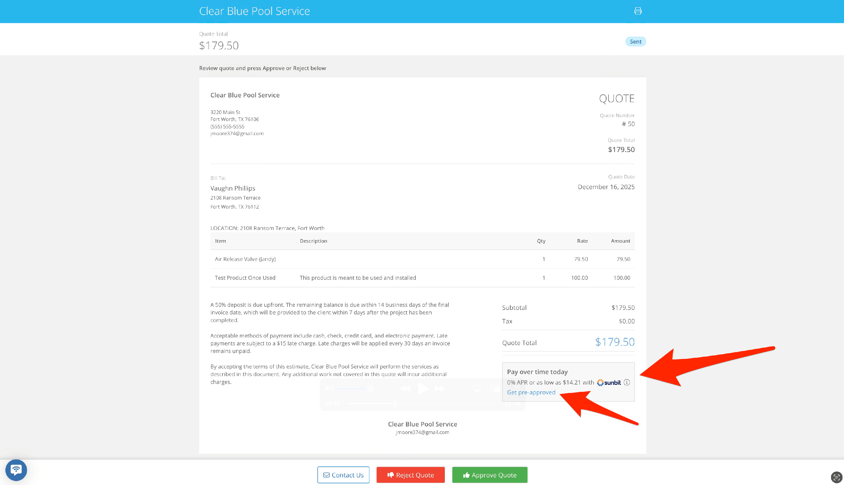This screenshot has width=844, height=485.
Task: Click the AirPlay icon in video overlay
Action: pyautogui.click(x=477, y=388)
